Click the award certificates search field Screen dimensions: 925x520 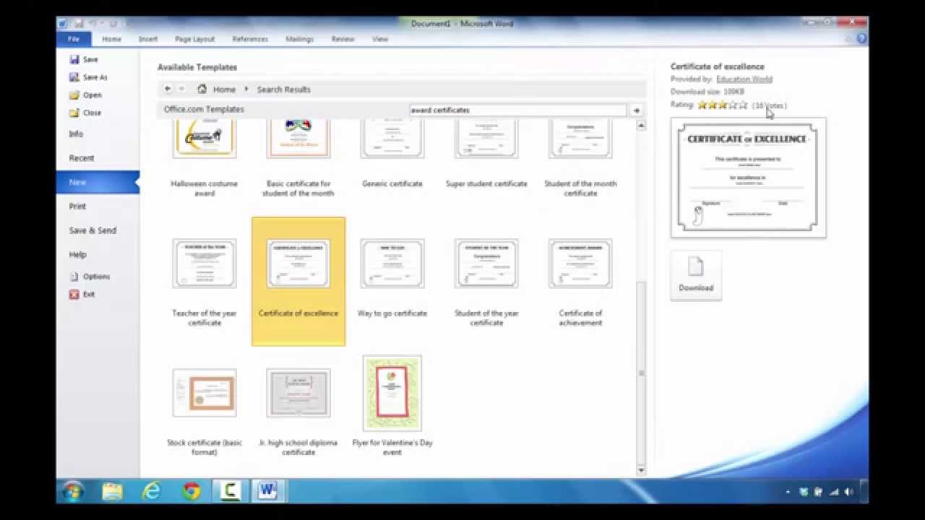(517, 110)
